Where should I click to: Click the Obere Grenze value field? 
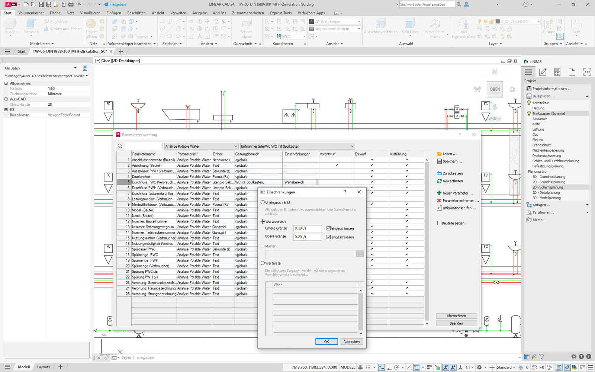(x=308, y=237)
